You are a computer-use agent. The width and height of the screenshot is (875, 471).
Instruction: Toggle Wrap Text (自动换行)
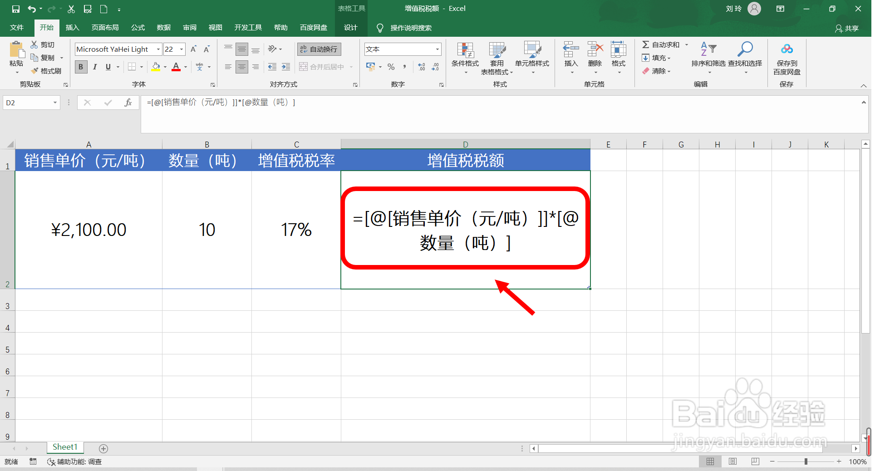pos(319,49)
